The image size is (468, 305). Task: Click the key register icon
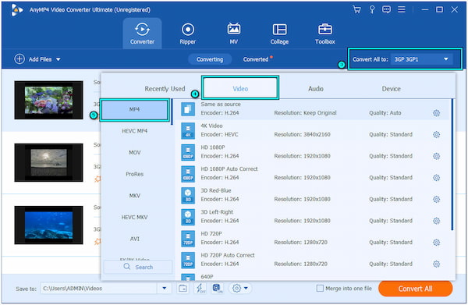pyautogui.click(x=372, y=10)
